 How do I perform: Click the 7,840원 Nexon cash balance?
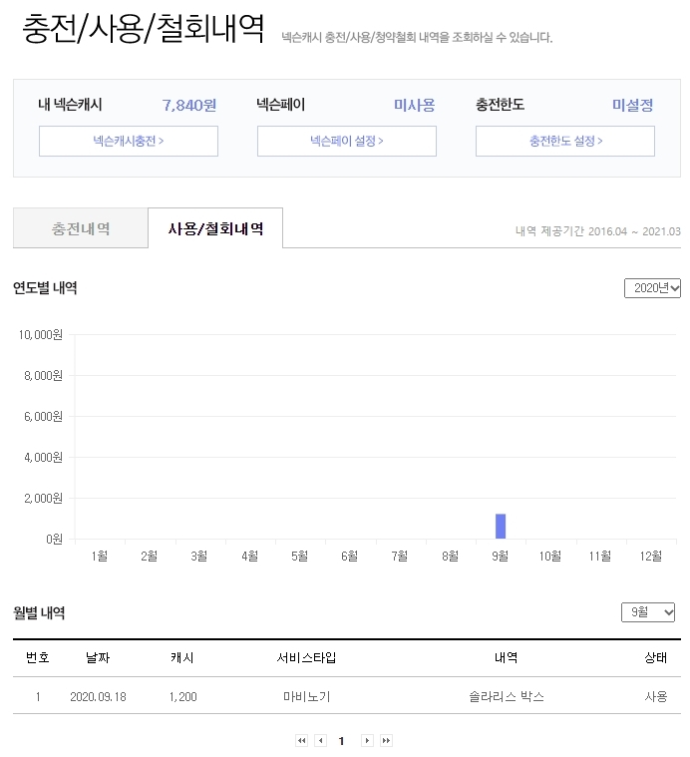[189, 105]
